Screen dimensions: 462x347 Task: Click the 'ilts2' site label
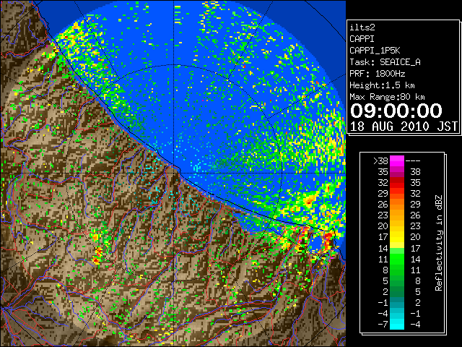pyautogui.click(x=362, y=27)
